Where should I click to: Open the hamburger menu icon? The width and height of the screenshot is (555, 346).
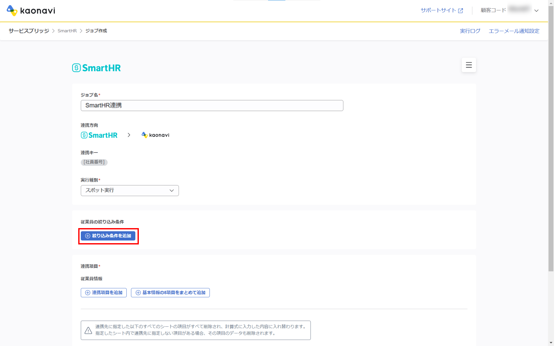[x=469, y=65]
